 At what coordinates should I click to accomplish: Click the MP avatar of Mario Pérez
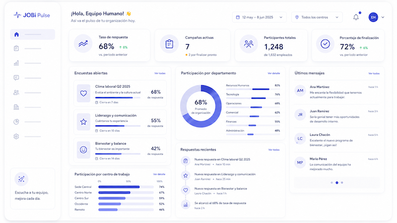pyautogui.click(x=300, y=163)
